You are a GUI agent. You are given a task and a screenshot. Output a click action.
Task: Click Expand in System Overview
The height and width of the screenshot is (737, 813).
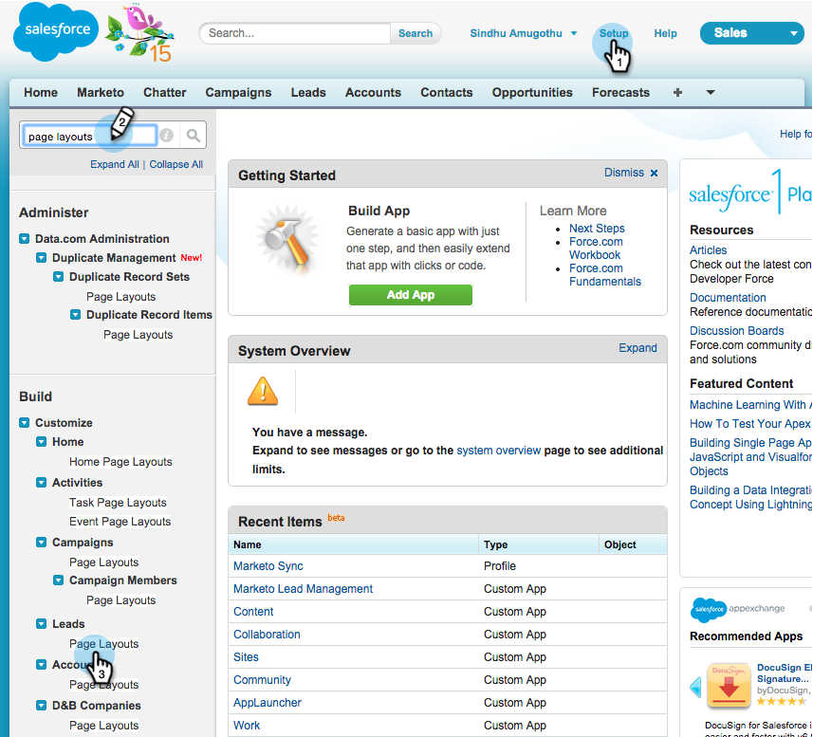(x=637, y=348)
